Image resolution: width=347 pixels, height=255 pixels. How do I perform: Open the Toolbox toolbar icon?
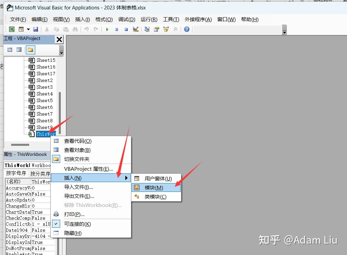coord(175,29)
